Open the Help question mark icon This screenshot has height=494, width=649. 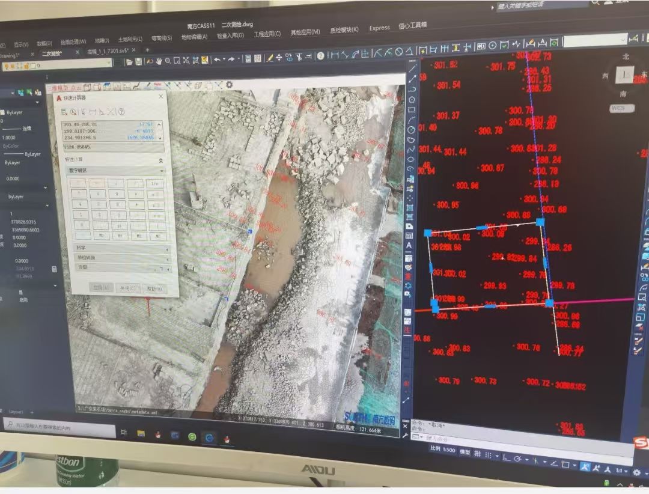[320, 56]
